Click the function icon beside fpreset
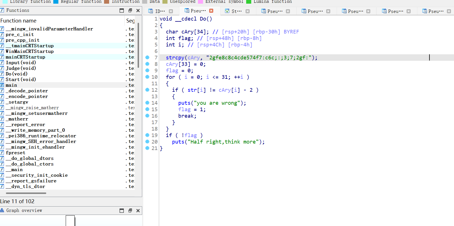This screenshot has height=226, width=454. pos(2,153)
